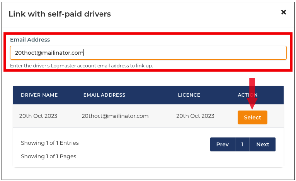The image size is (296, 181).
Task: Go to the Prev page
Action: (x=222, y=144)
